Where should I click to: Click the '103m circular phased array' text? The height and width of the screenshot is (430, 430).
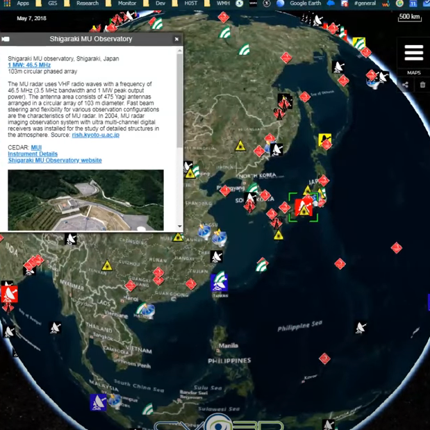coord(42,72)
